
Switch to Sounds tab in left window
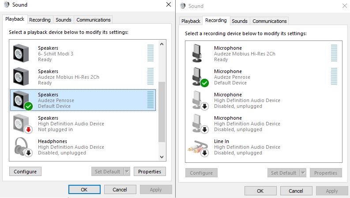64,20
